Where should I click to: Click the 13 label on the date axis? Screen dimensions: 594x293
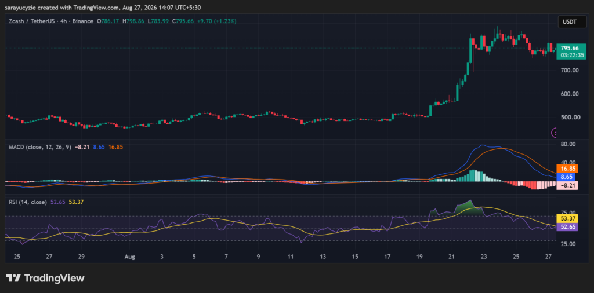tap(323, 257)
